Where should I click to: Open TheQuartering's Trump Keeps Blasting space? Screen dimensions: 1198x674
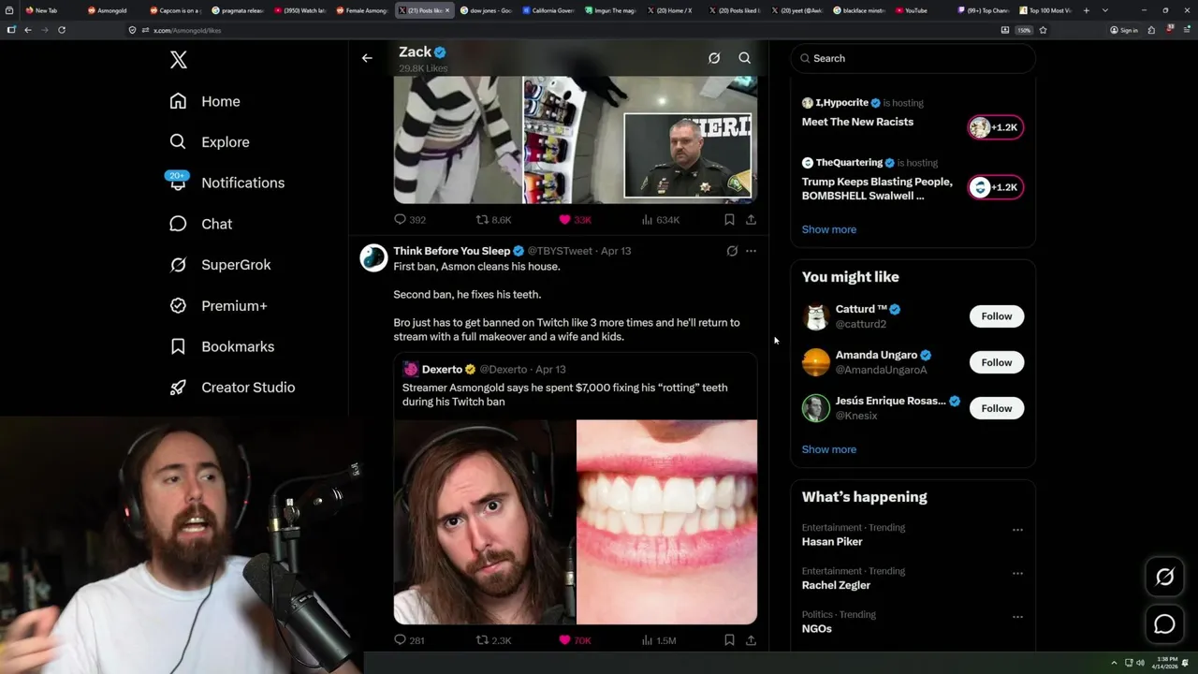877,189
